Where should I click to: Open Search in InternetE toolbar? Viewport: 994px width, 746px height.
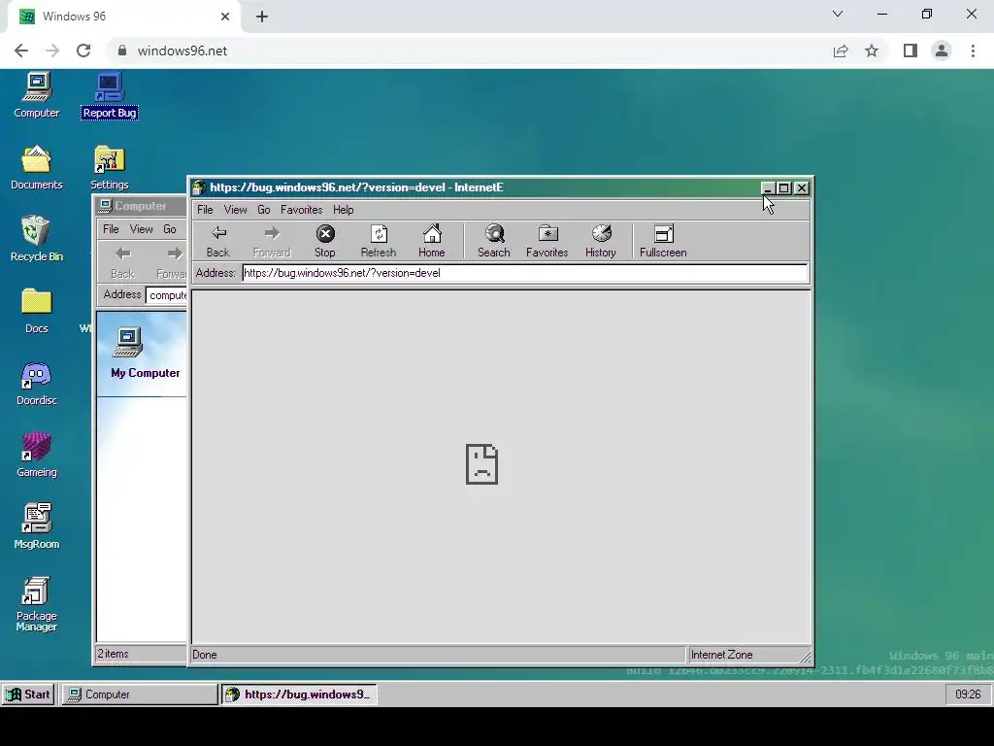click(494, 241)
